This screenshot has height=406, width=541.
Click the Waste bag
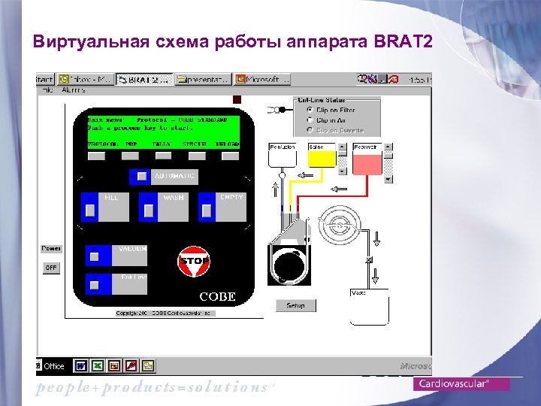[x=369, y=307]
